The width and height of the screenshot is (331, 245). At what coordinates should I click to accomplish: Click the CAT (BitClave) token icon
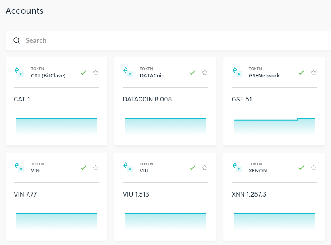pyautogui.click(x=19, y=72)
